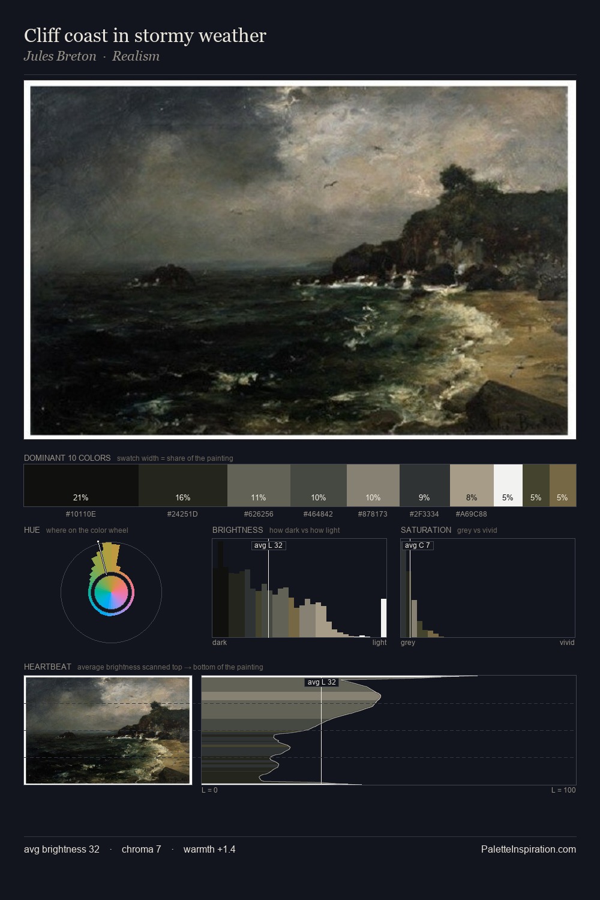This screenshot has width=600, height=900.
Task: Select the 8% beige swatch
Action: tap(472, 485)
